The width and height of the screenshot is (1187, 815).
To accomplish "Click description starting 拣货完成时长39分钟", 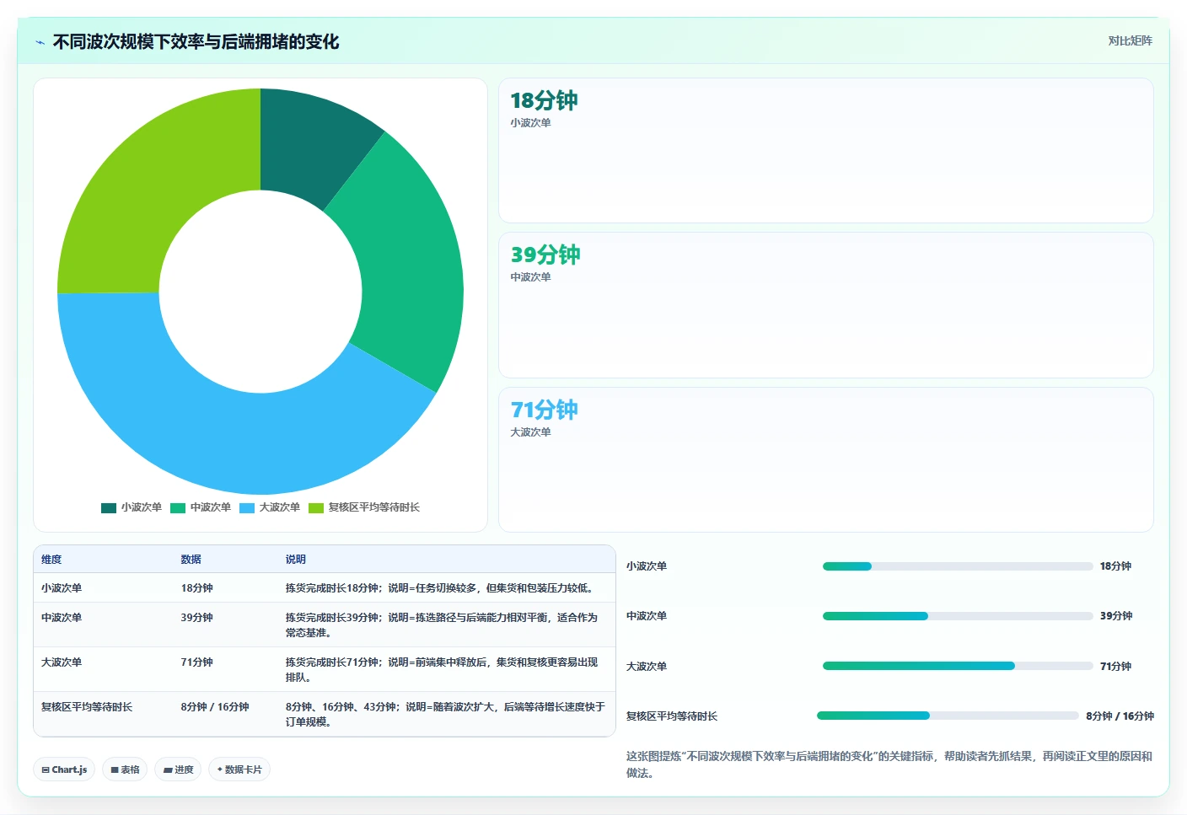I will click(442, 625).
